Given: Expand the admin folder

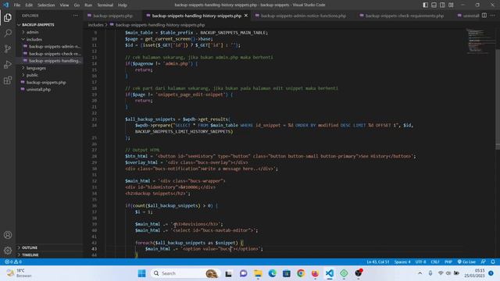Looking at the screenshot, I should pyautogui.click(x=49, y=32).
